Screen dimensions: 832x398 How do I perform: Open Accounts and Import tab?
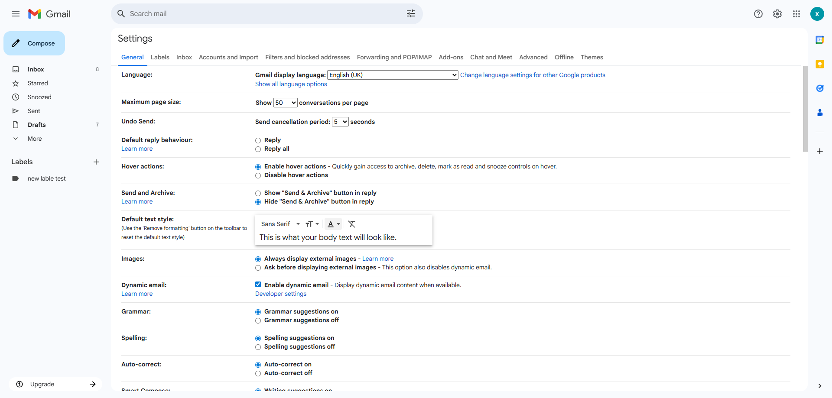click(228, 57)
